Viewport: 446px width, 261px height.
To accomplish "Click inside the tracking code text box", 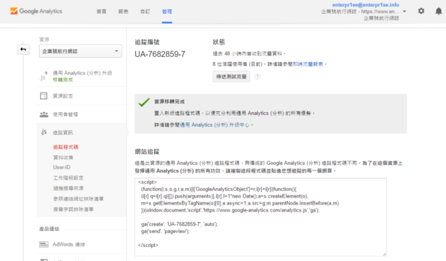I will coord(261,217).
